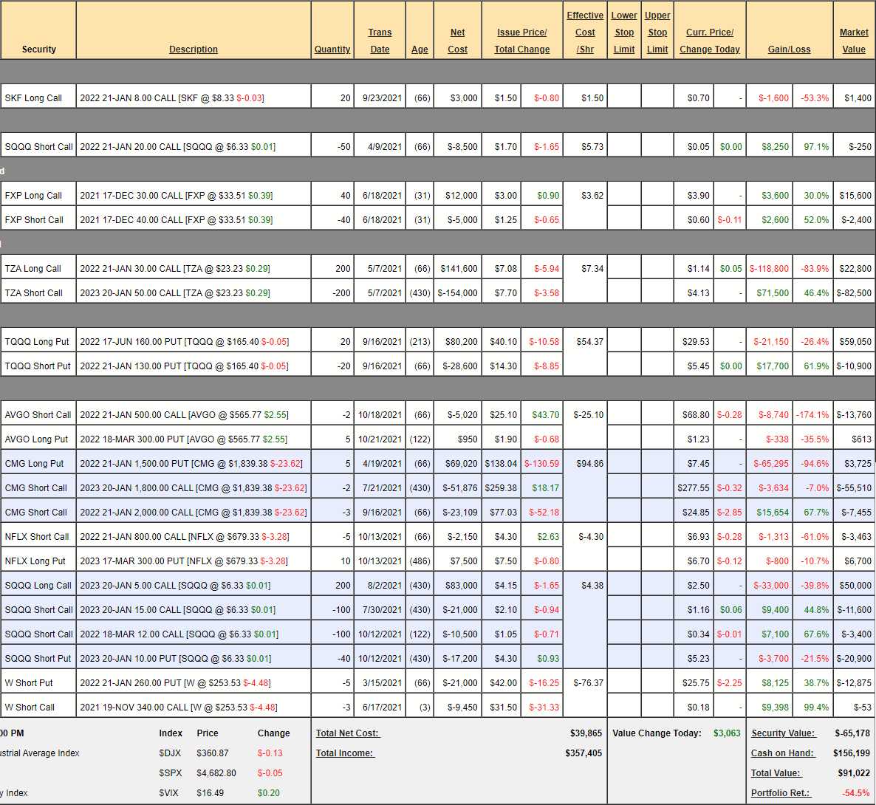The height and width of the screenshot is (805, 876).
Task: Click the Total Income label
Action: tap(345, 753)
